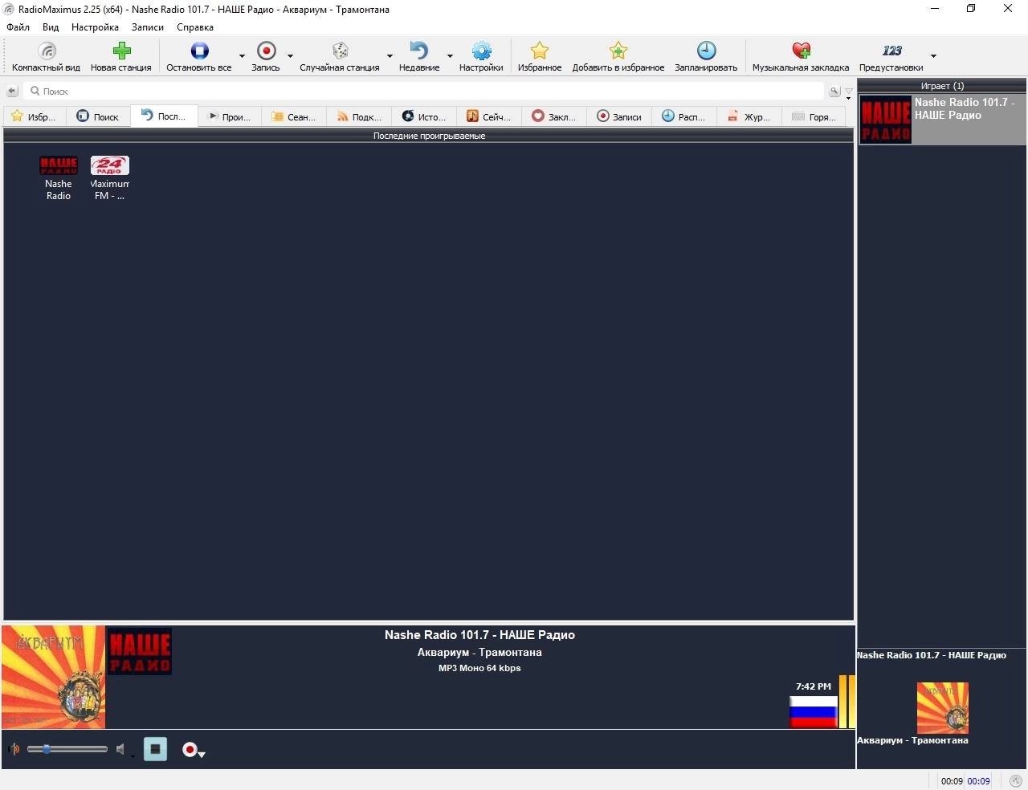This screenshot has width=1028, height=790.
Task: Switch to the Сейч... now playing tab
Action: coord(490,116)
